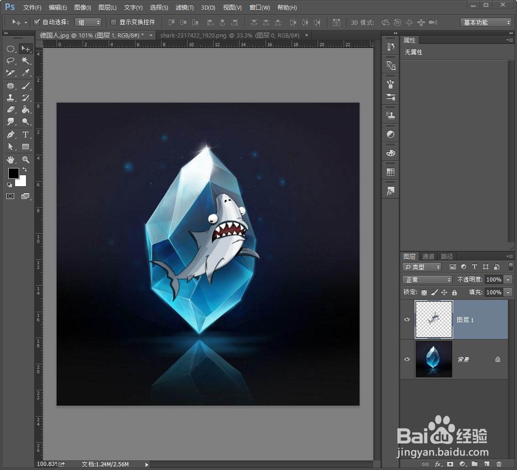Select the Paint Bucket tool
This screenshot has height=470, width=517.
click(26, 110)
